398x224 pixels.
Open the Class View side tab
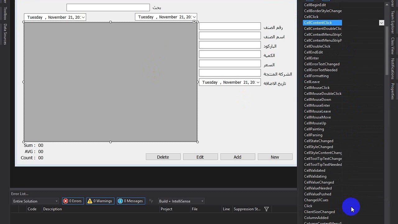(393, 46)
